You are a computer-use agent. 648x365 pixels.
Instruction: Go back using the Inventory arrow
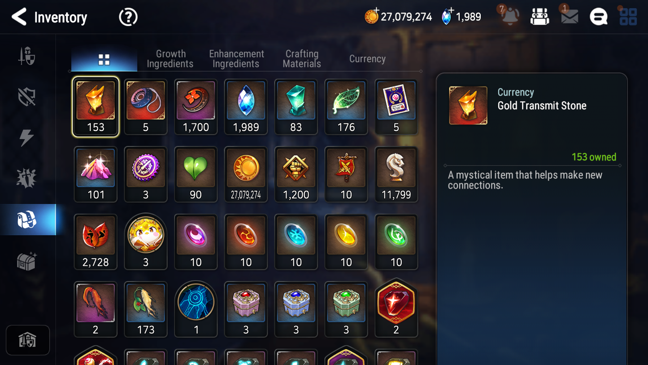pyautogui.click(x=19, y=17)
